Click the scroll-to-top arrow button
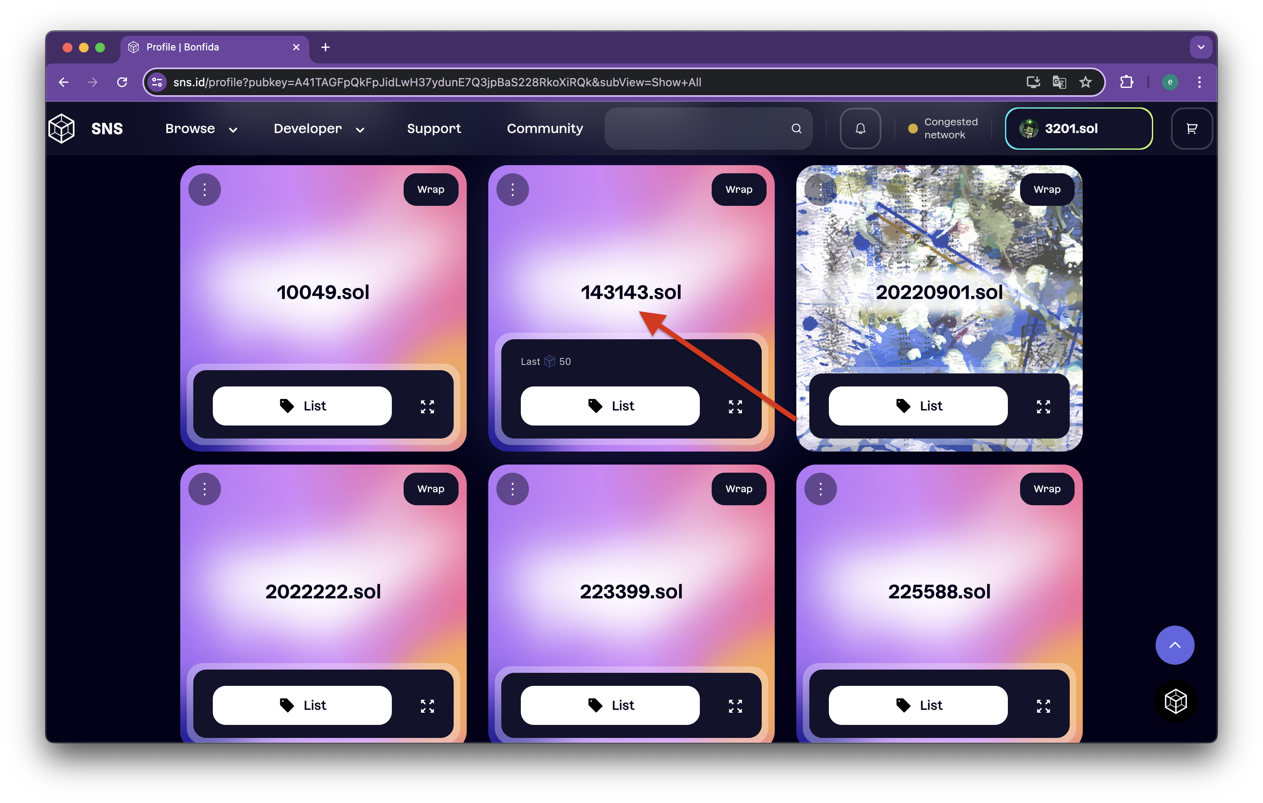The image size is (1263, 803). [1174, 645]
